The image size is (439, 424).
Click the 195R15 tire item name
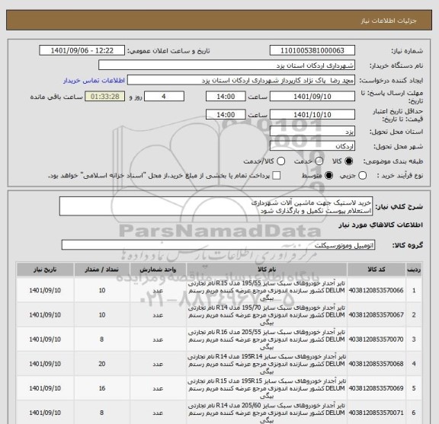coord(267,388)
